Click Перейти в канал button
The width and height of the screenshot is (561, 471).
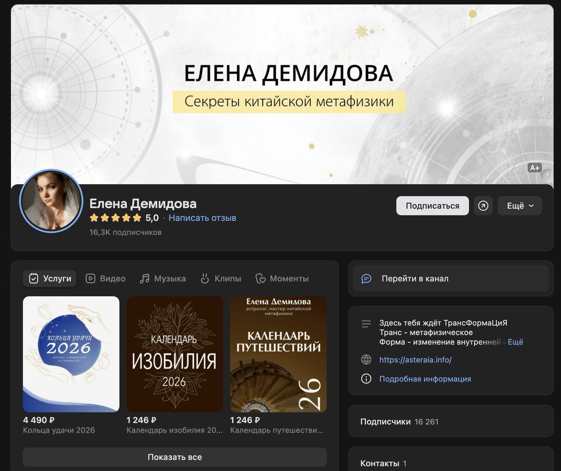point(451,278)
